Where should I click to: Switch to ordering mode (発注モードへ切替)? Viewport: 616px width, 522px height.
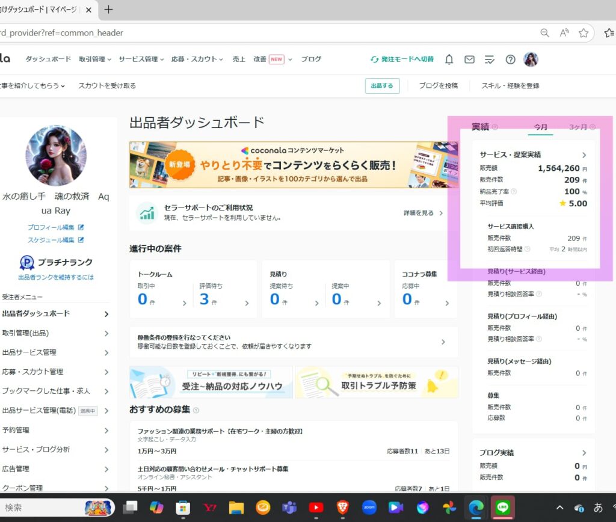[x=402, y=60]
